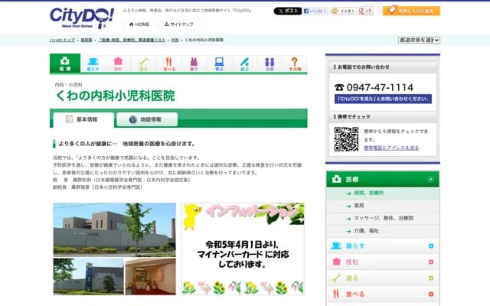The width and height of the screenshot is (490, 306).
Task: Open マッサージ、整体、治療院 in sidebar
Action: [x=383, y=218]
